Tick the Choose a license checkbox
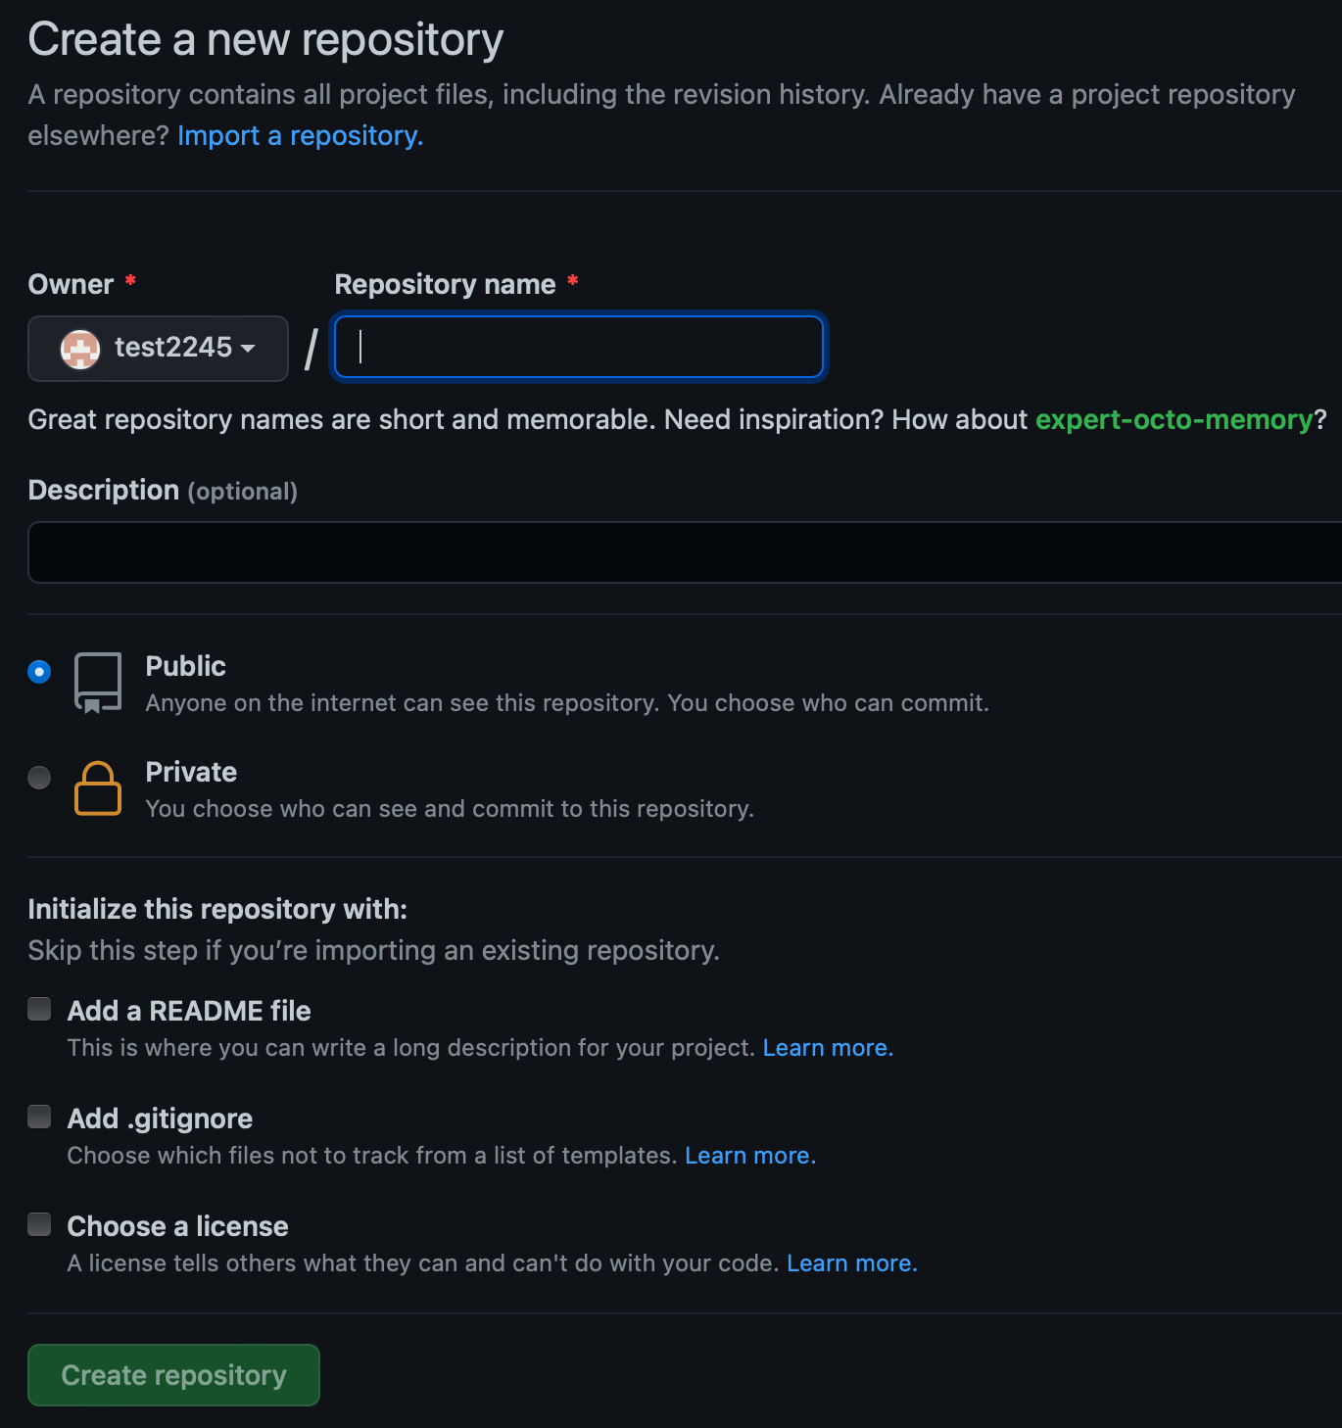The width and height of the screenshot is (1342, 1428). 39,1224
